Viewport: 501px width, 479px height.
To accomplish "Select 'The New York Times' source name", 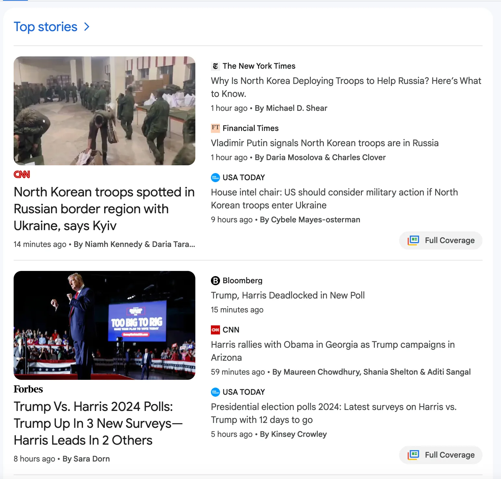I will pos(259,66).
